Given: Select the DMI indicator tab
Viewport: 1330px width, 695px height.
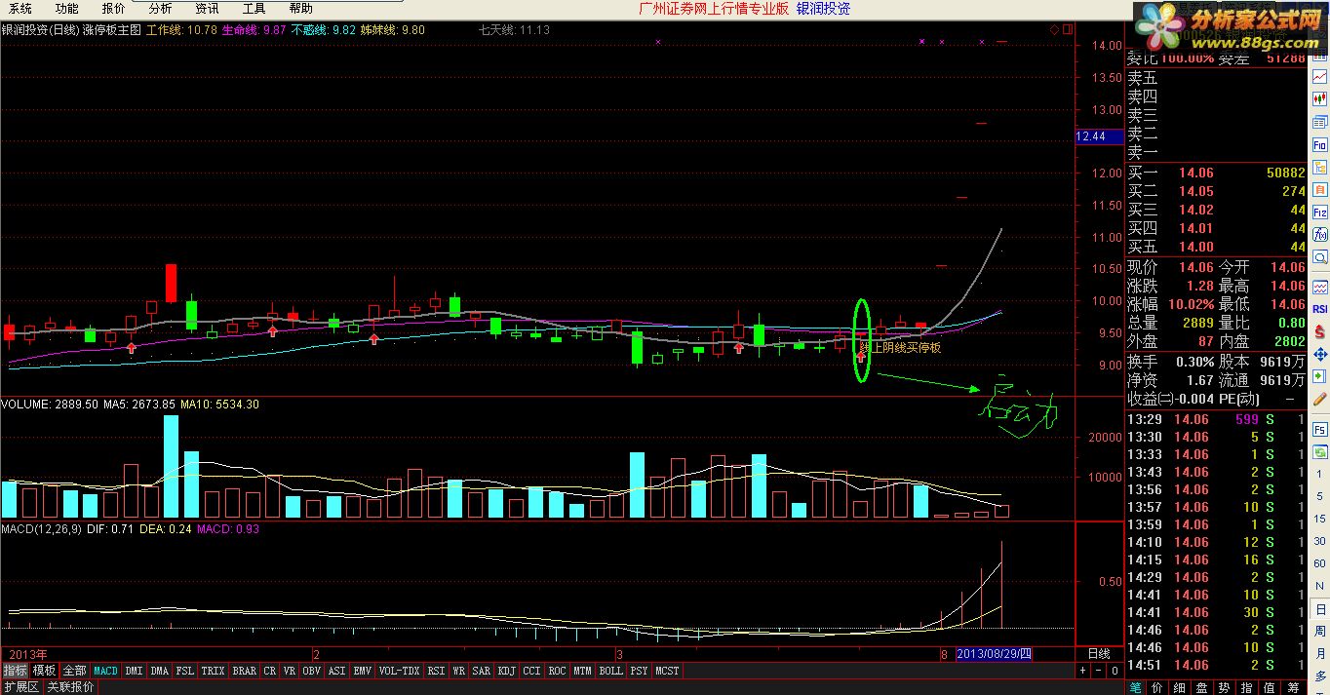Looking at the screenshot, I should pos(134,671).
